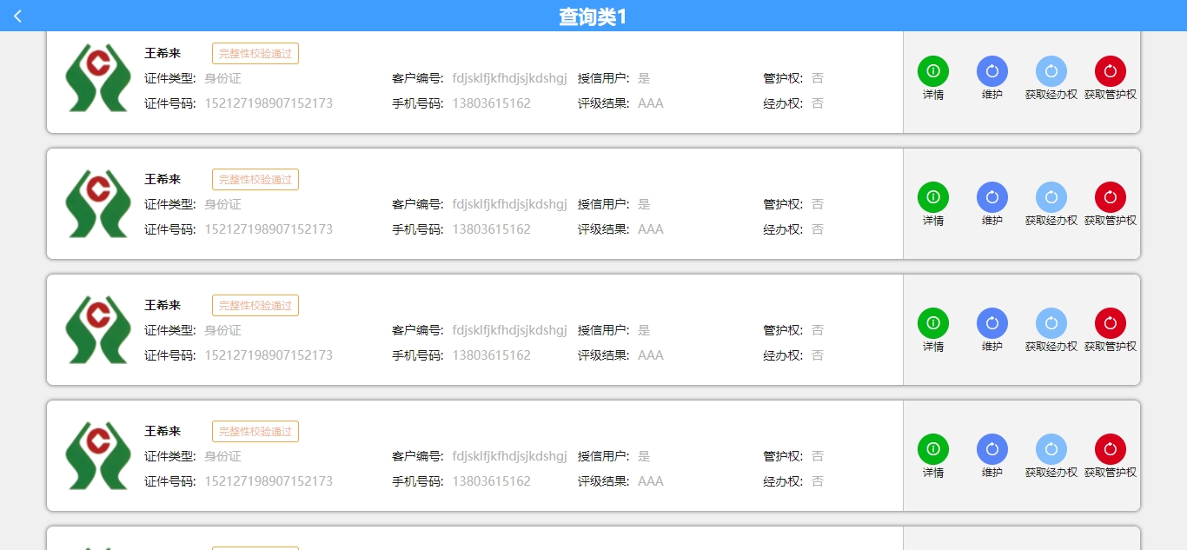The width and height of the screenshot is (1187, 550).
Task: Click the back arrow in the header
Action: tap(17, 15)
